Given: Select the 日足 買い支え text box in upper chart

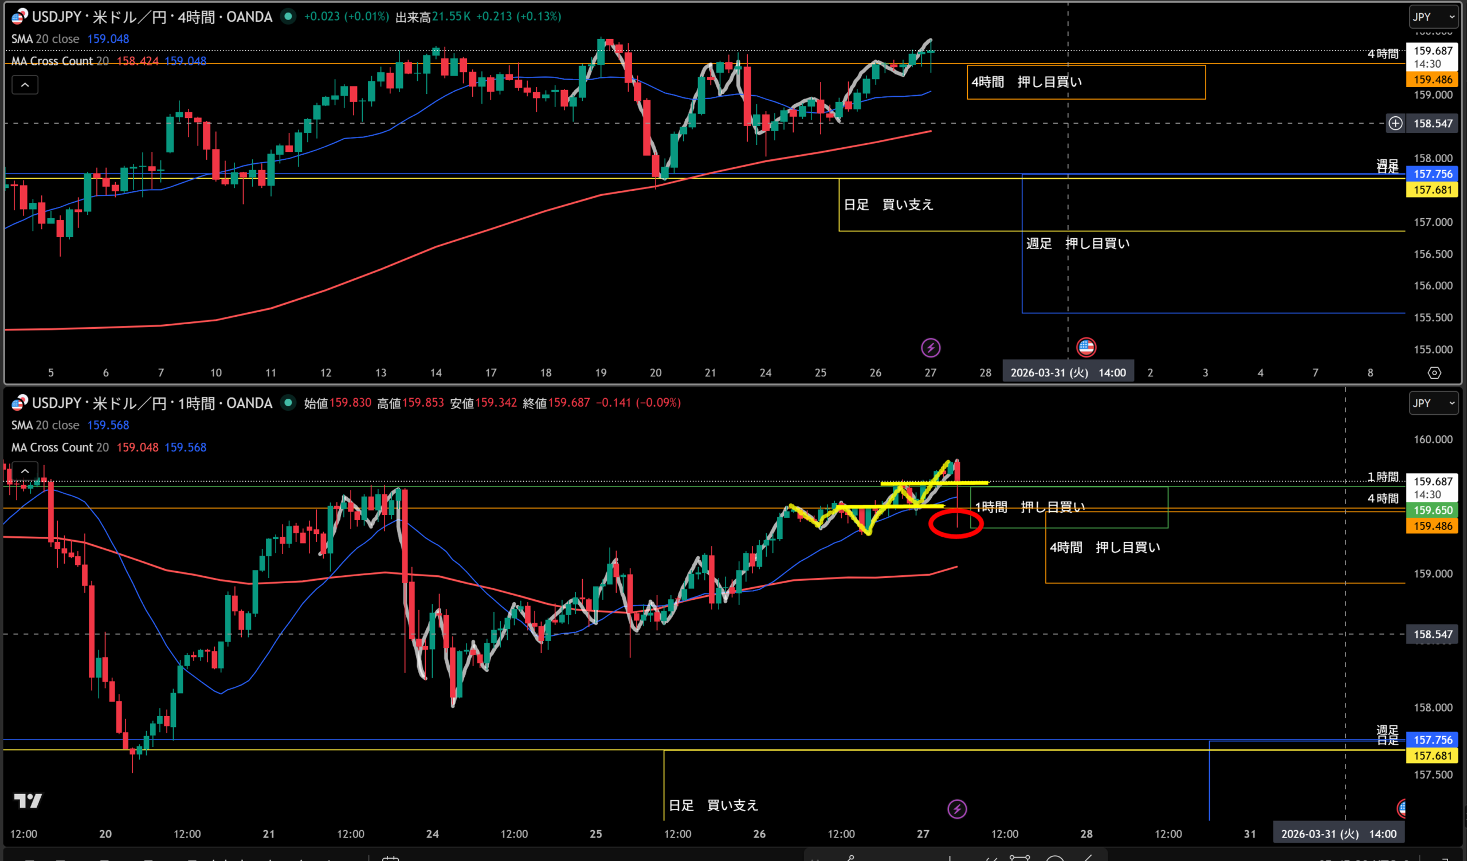Looking at the screenshot, I should click(888, 205).
